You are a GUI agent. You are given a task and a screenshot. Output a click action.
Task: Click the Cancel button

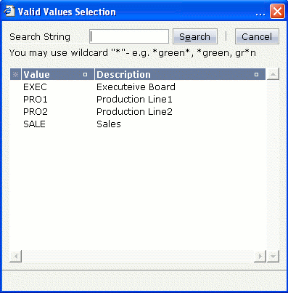coord(257,36)
